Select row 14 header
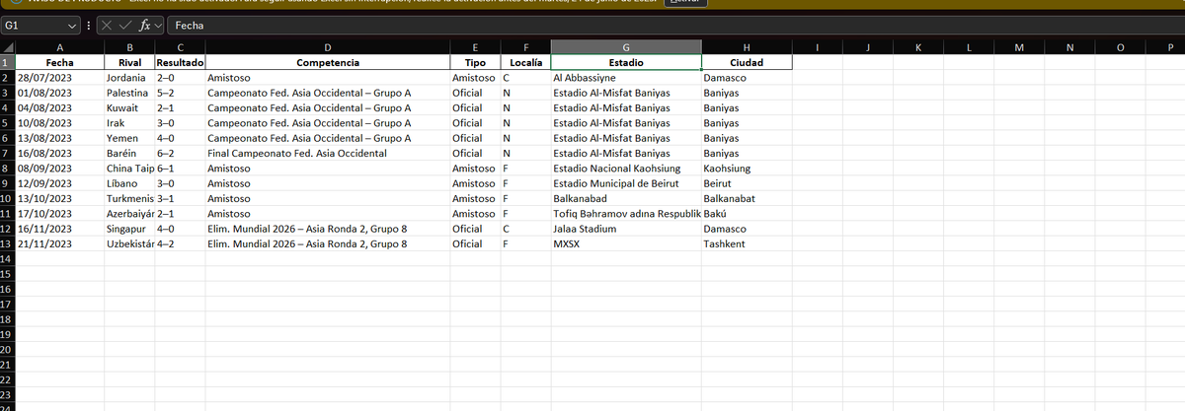 (x=7, y=258)
